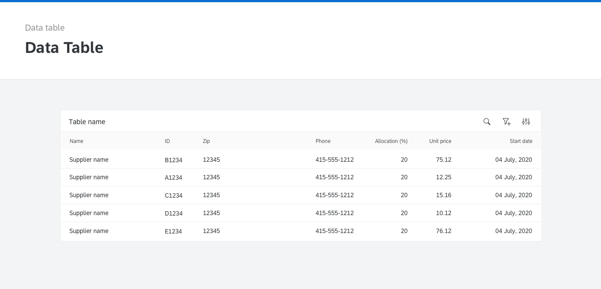This screenshot has width=601, height=289.
Task: Click the sliders customization icon
Action: [x=526, y=122]
